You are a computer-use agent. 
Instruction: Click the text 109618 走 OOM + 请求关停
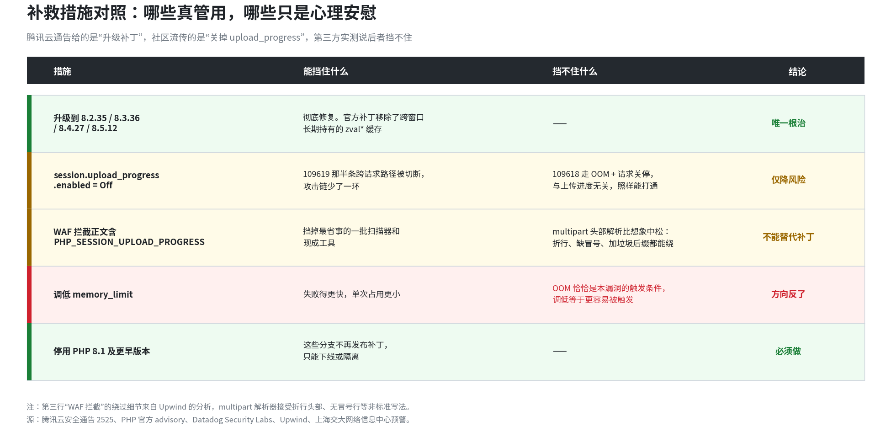(x=603, y=174)
